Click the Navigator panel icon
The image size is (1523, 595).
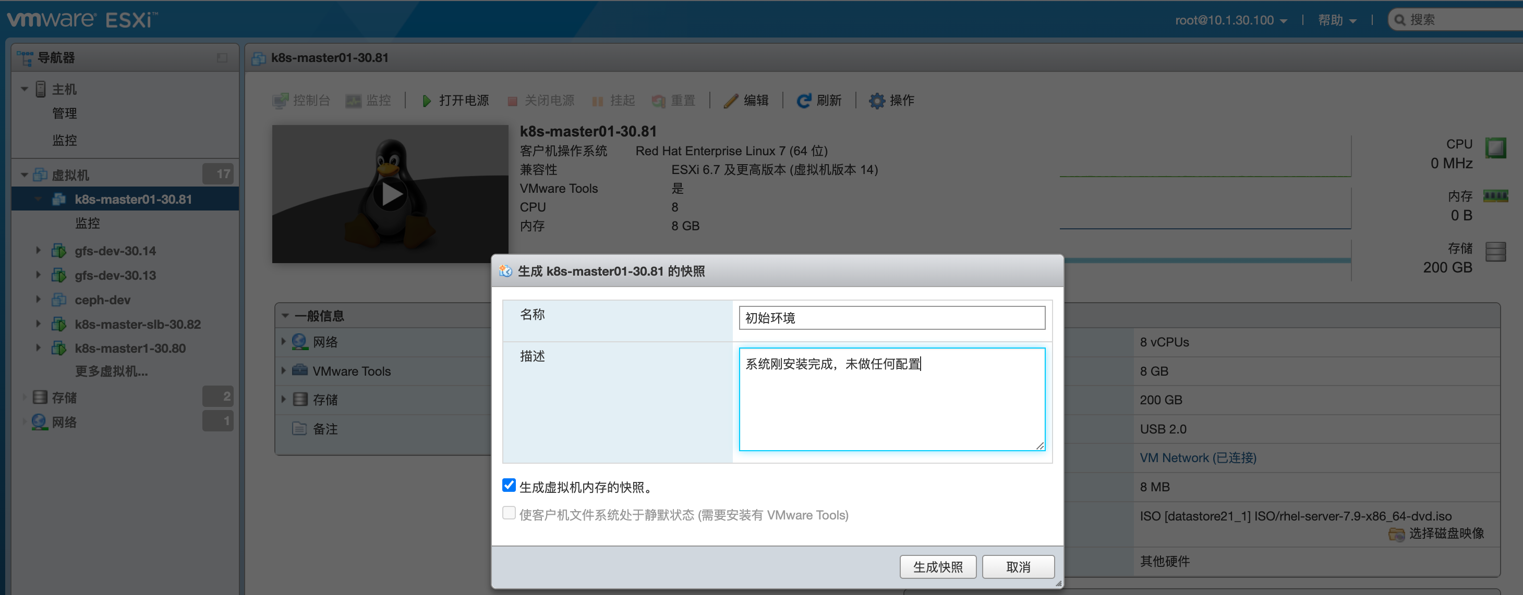point(25,57)
